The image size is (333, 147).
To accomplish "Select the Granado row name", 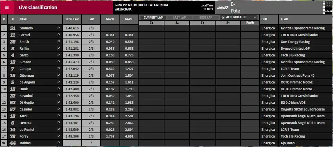I will 26,28.
